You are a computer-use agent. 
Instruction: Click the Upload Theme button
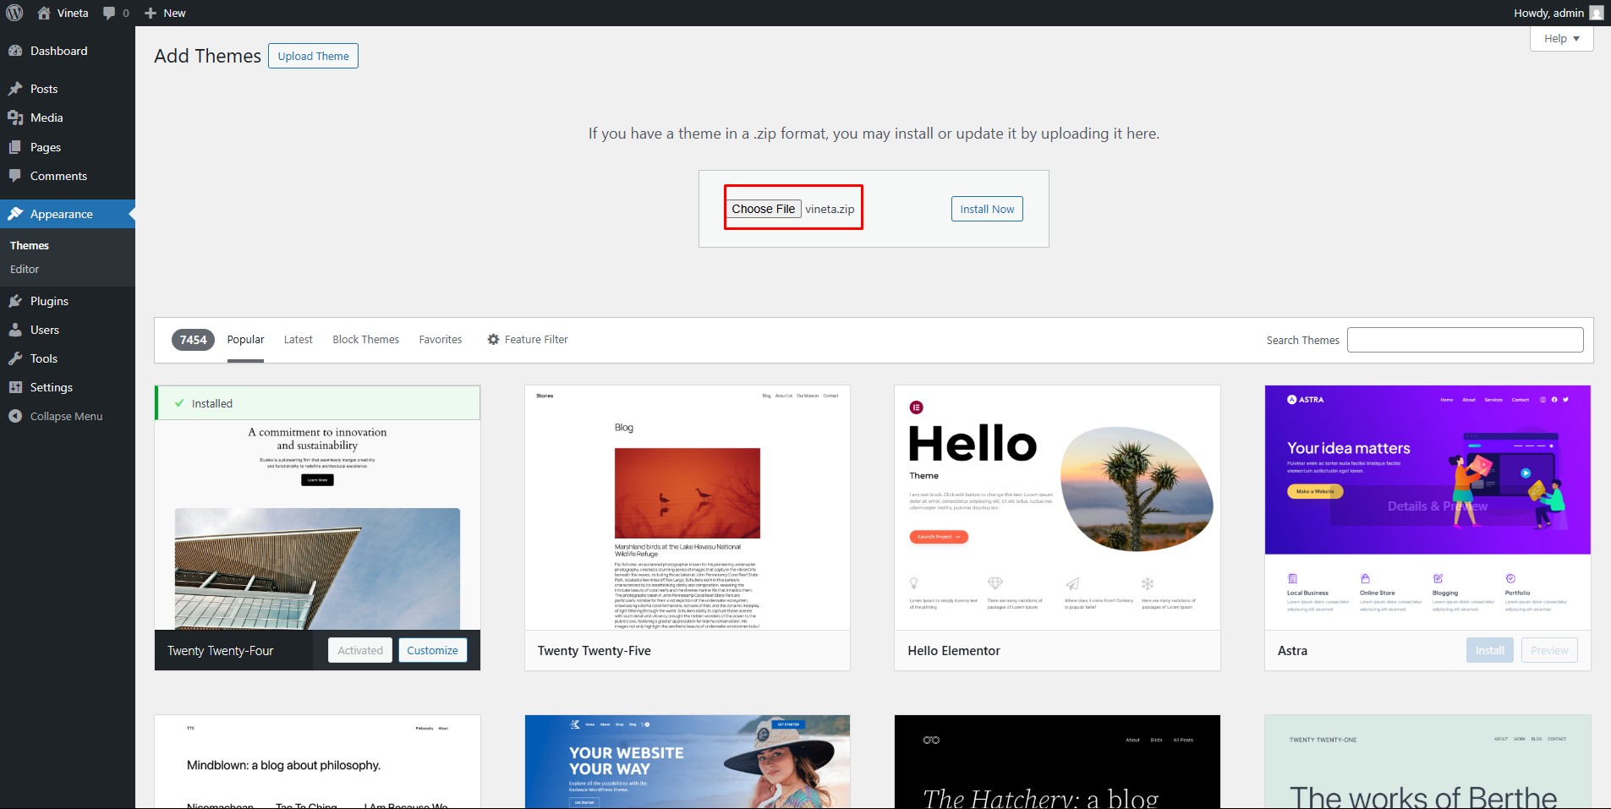pyautogui.click(x=313, y=56)
